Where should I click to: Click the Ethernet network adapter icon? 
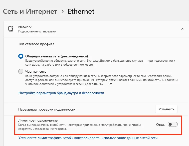(11, 29)
